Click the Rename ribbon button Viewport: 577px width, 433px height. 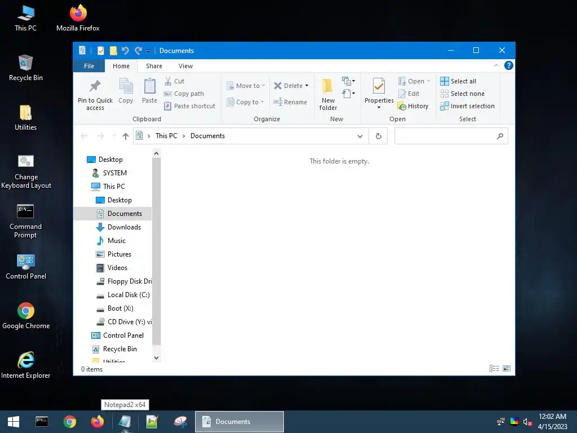[290, 102]
